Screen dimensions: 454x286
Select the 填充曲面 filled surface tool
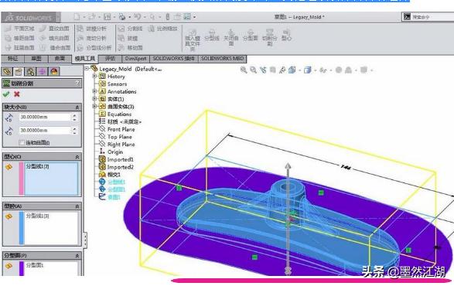point(55,38)
